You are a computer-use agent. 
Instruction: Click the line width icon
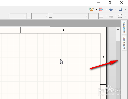101,16
